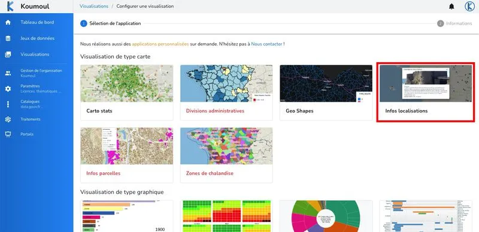Screen dimensions: 479x232
Task: Select the timeline Gantt chart visualisation thumbnail
Action: 426,216
